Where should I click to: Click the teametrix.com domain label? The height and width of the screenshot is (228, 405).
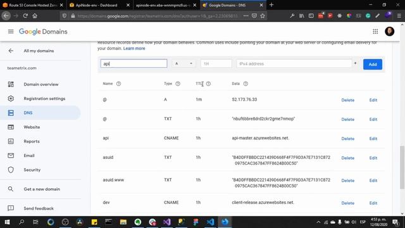click(22, 68)
